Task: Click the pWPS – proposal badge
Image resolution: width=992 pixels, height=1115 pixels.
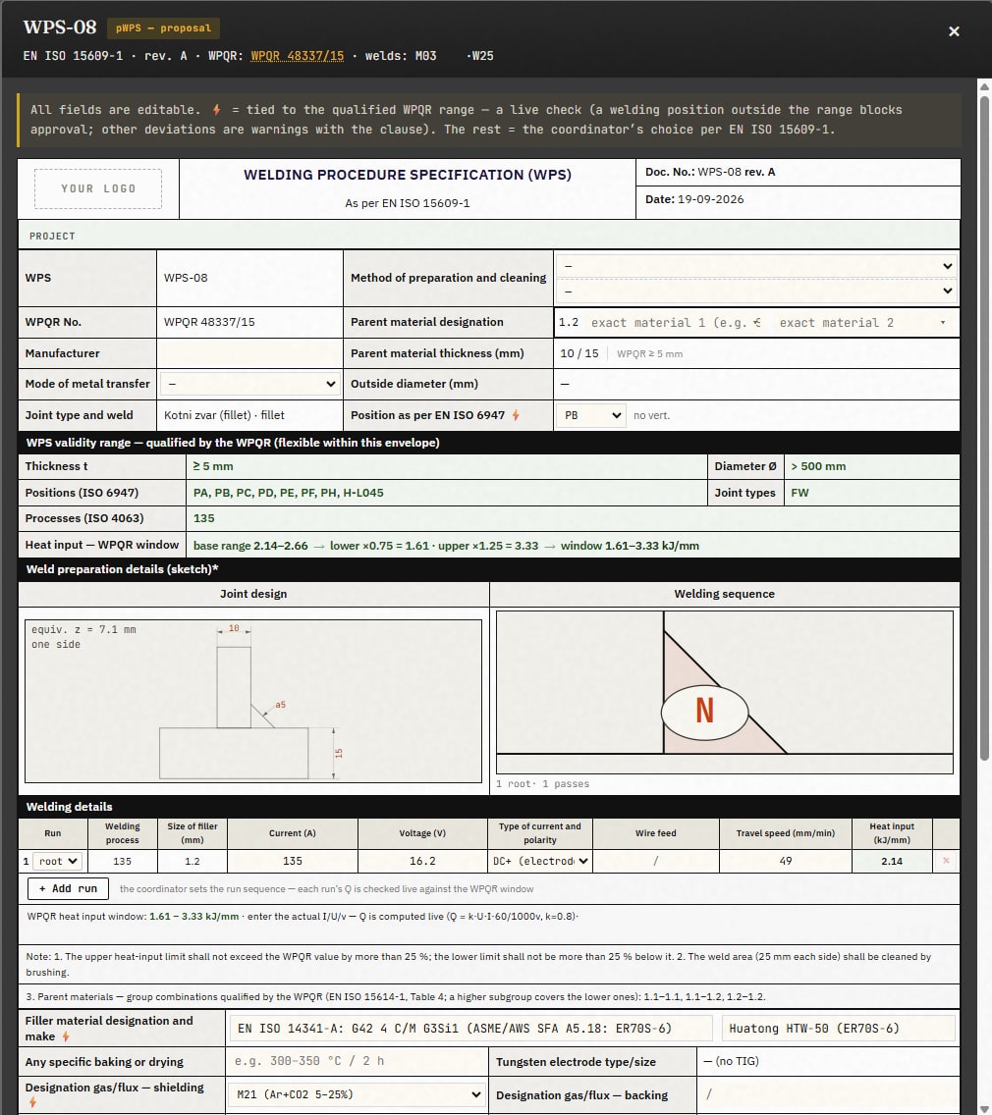Action: [163, 27]
